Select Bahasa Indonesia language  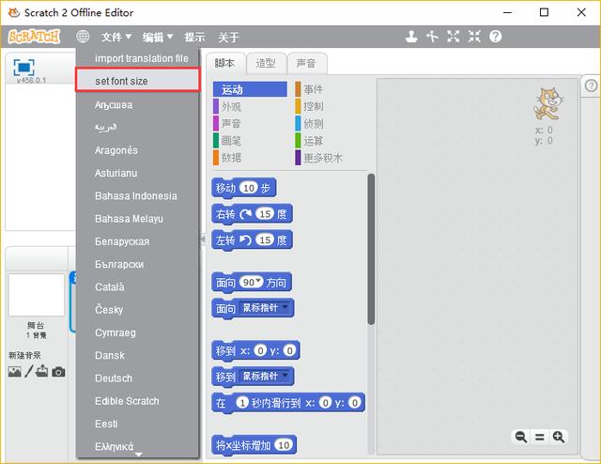click(138, 196)
